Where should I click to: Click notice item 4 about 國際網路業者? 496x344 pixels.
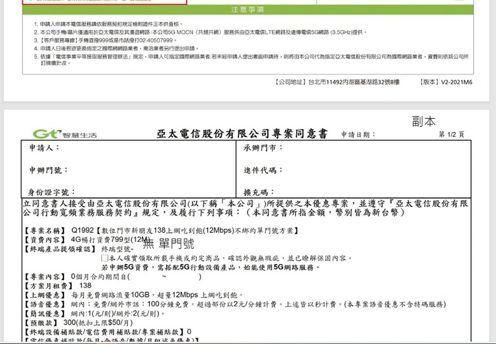click(x=116, y=49)
